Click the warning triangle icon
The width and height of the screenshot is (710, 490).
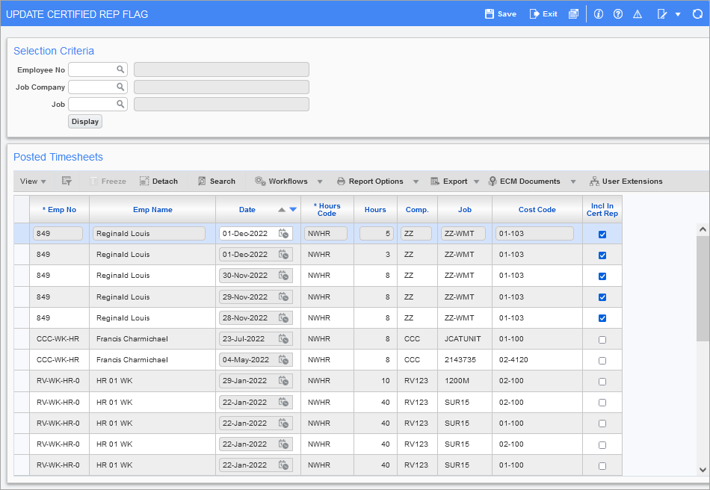pyautogui.click(x=638, y=14)
